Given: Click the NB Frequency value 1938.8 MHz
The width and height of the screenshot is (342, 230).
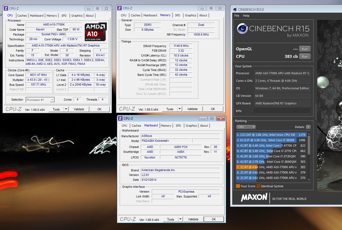Looking at the screenshot, I should pos(201,34).
